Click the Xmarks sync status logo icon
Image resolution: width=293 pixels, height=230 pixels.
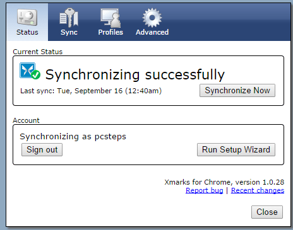(x=28, y=70)
